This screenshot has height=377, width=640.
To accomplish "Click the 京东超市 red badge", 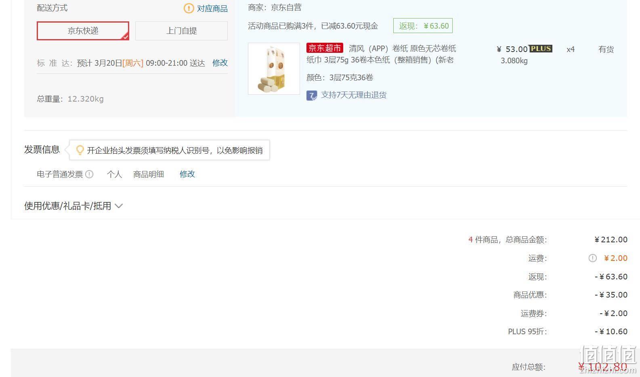I will 325,48.
